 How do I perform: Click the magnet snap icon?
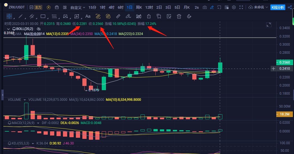point(189,16)
